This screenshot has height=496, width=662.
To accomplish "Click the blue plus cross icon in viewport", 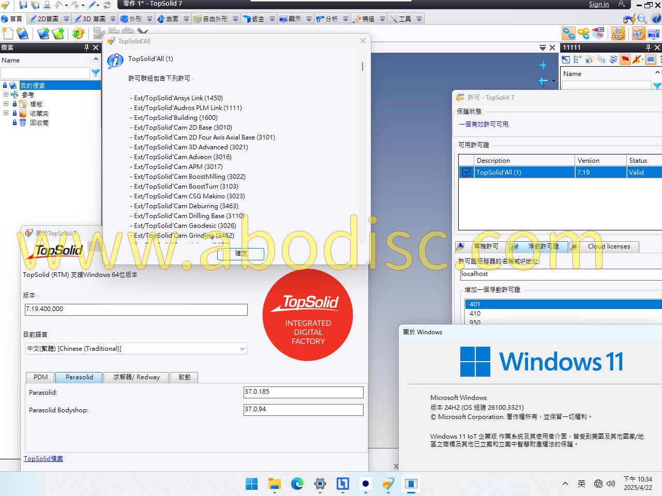I will [543, 65].
